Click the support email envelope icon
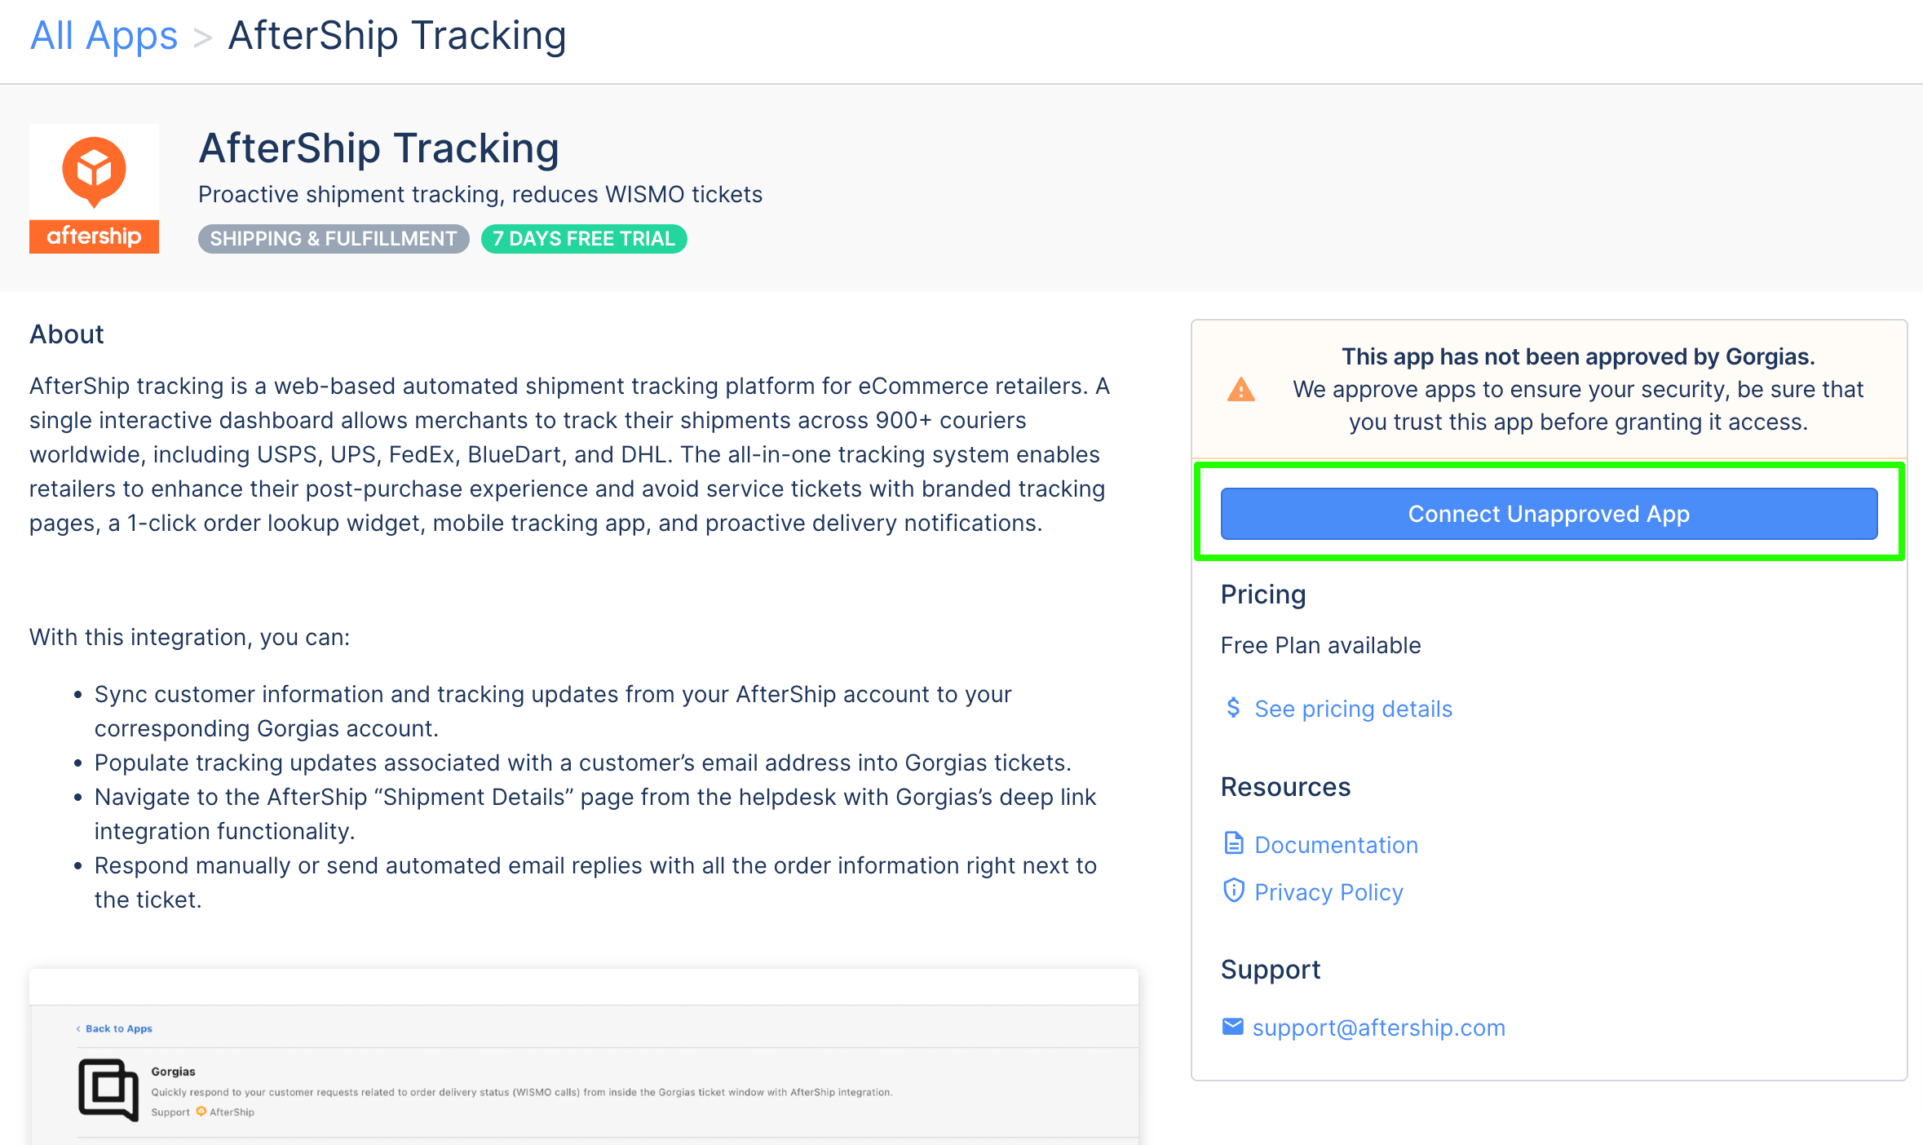 (1233, 1027)
